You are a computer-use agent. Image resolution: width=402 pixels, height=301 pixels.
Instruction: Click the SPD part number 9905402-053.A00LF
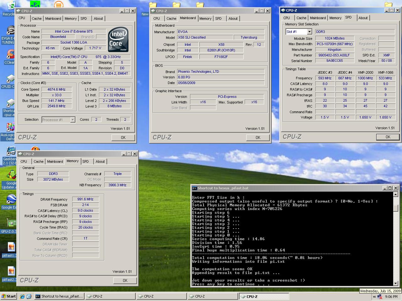pos(334,55)
